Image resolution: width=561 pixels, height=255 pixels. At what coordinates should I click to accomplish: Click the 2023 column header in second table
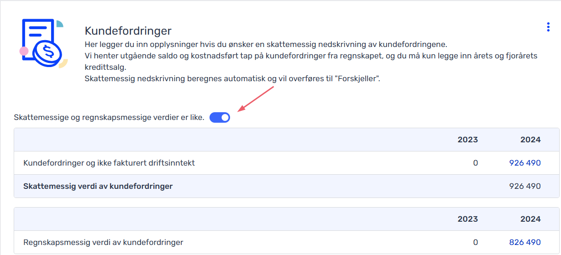coord(468,219)
